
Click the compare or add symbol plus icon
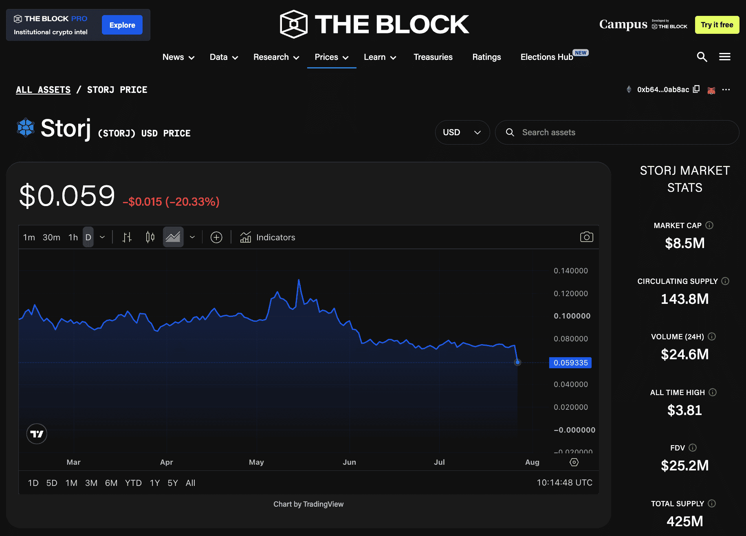(x=216, y=237)
